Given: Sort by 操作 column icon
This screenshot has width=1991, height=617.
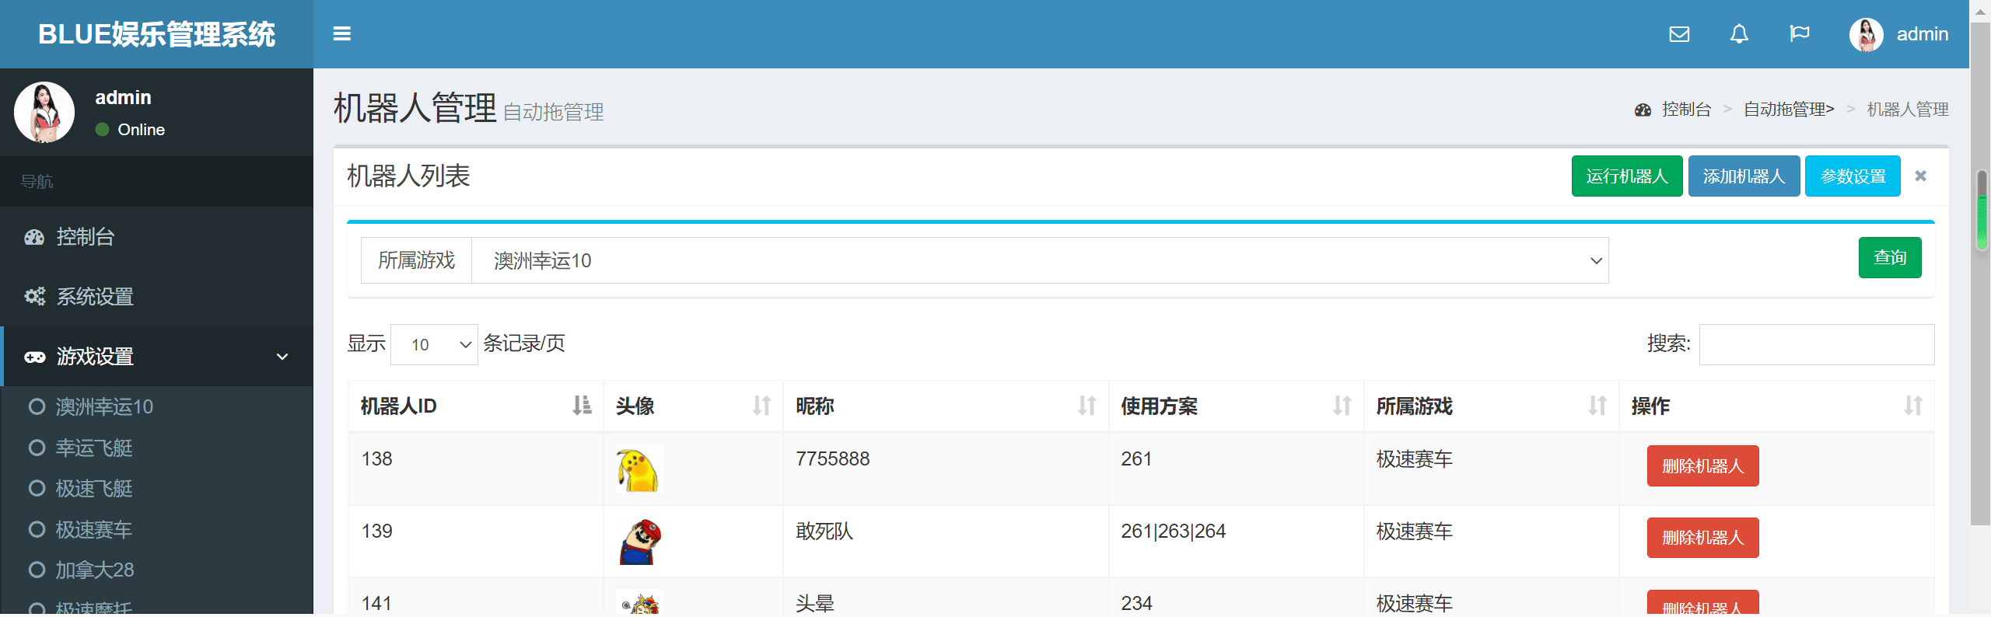Looking at the screenshot, I should tap(1912, 406).
